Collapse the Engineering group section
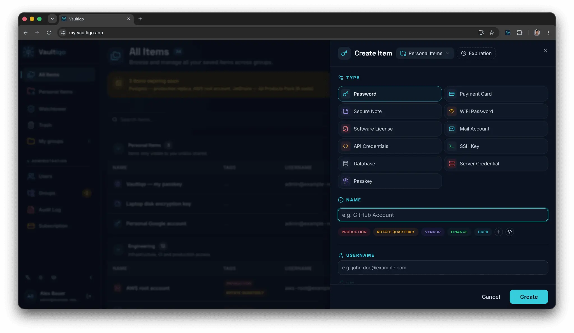Screen dimensions: 574x333 119,249
